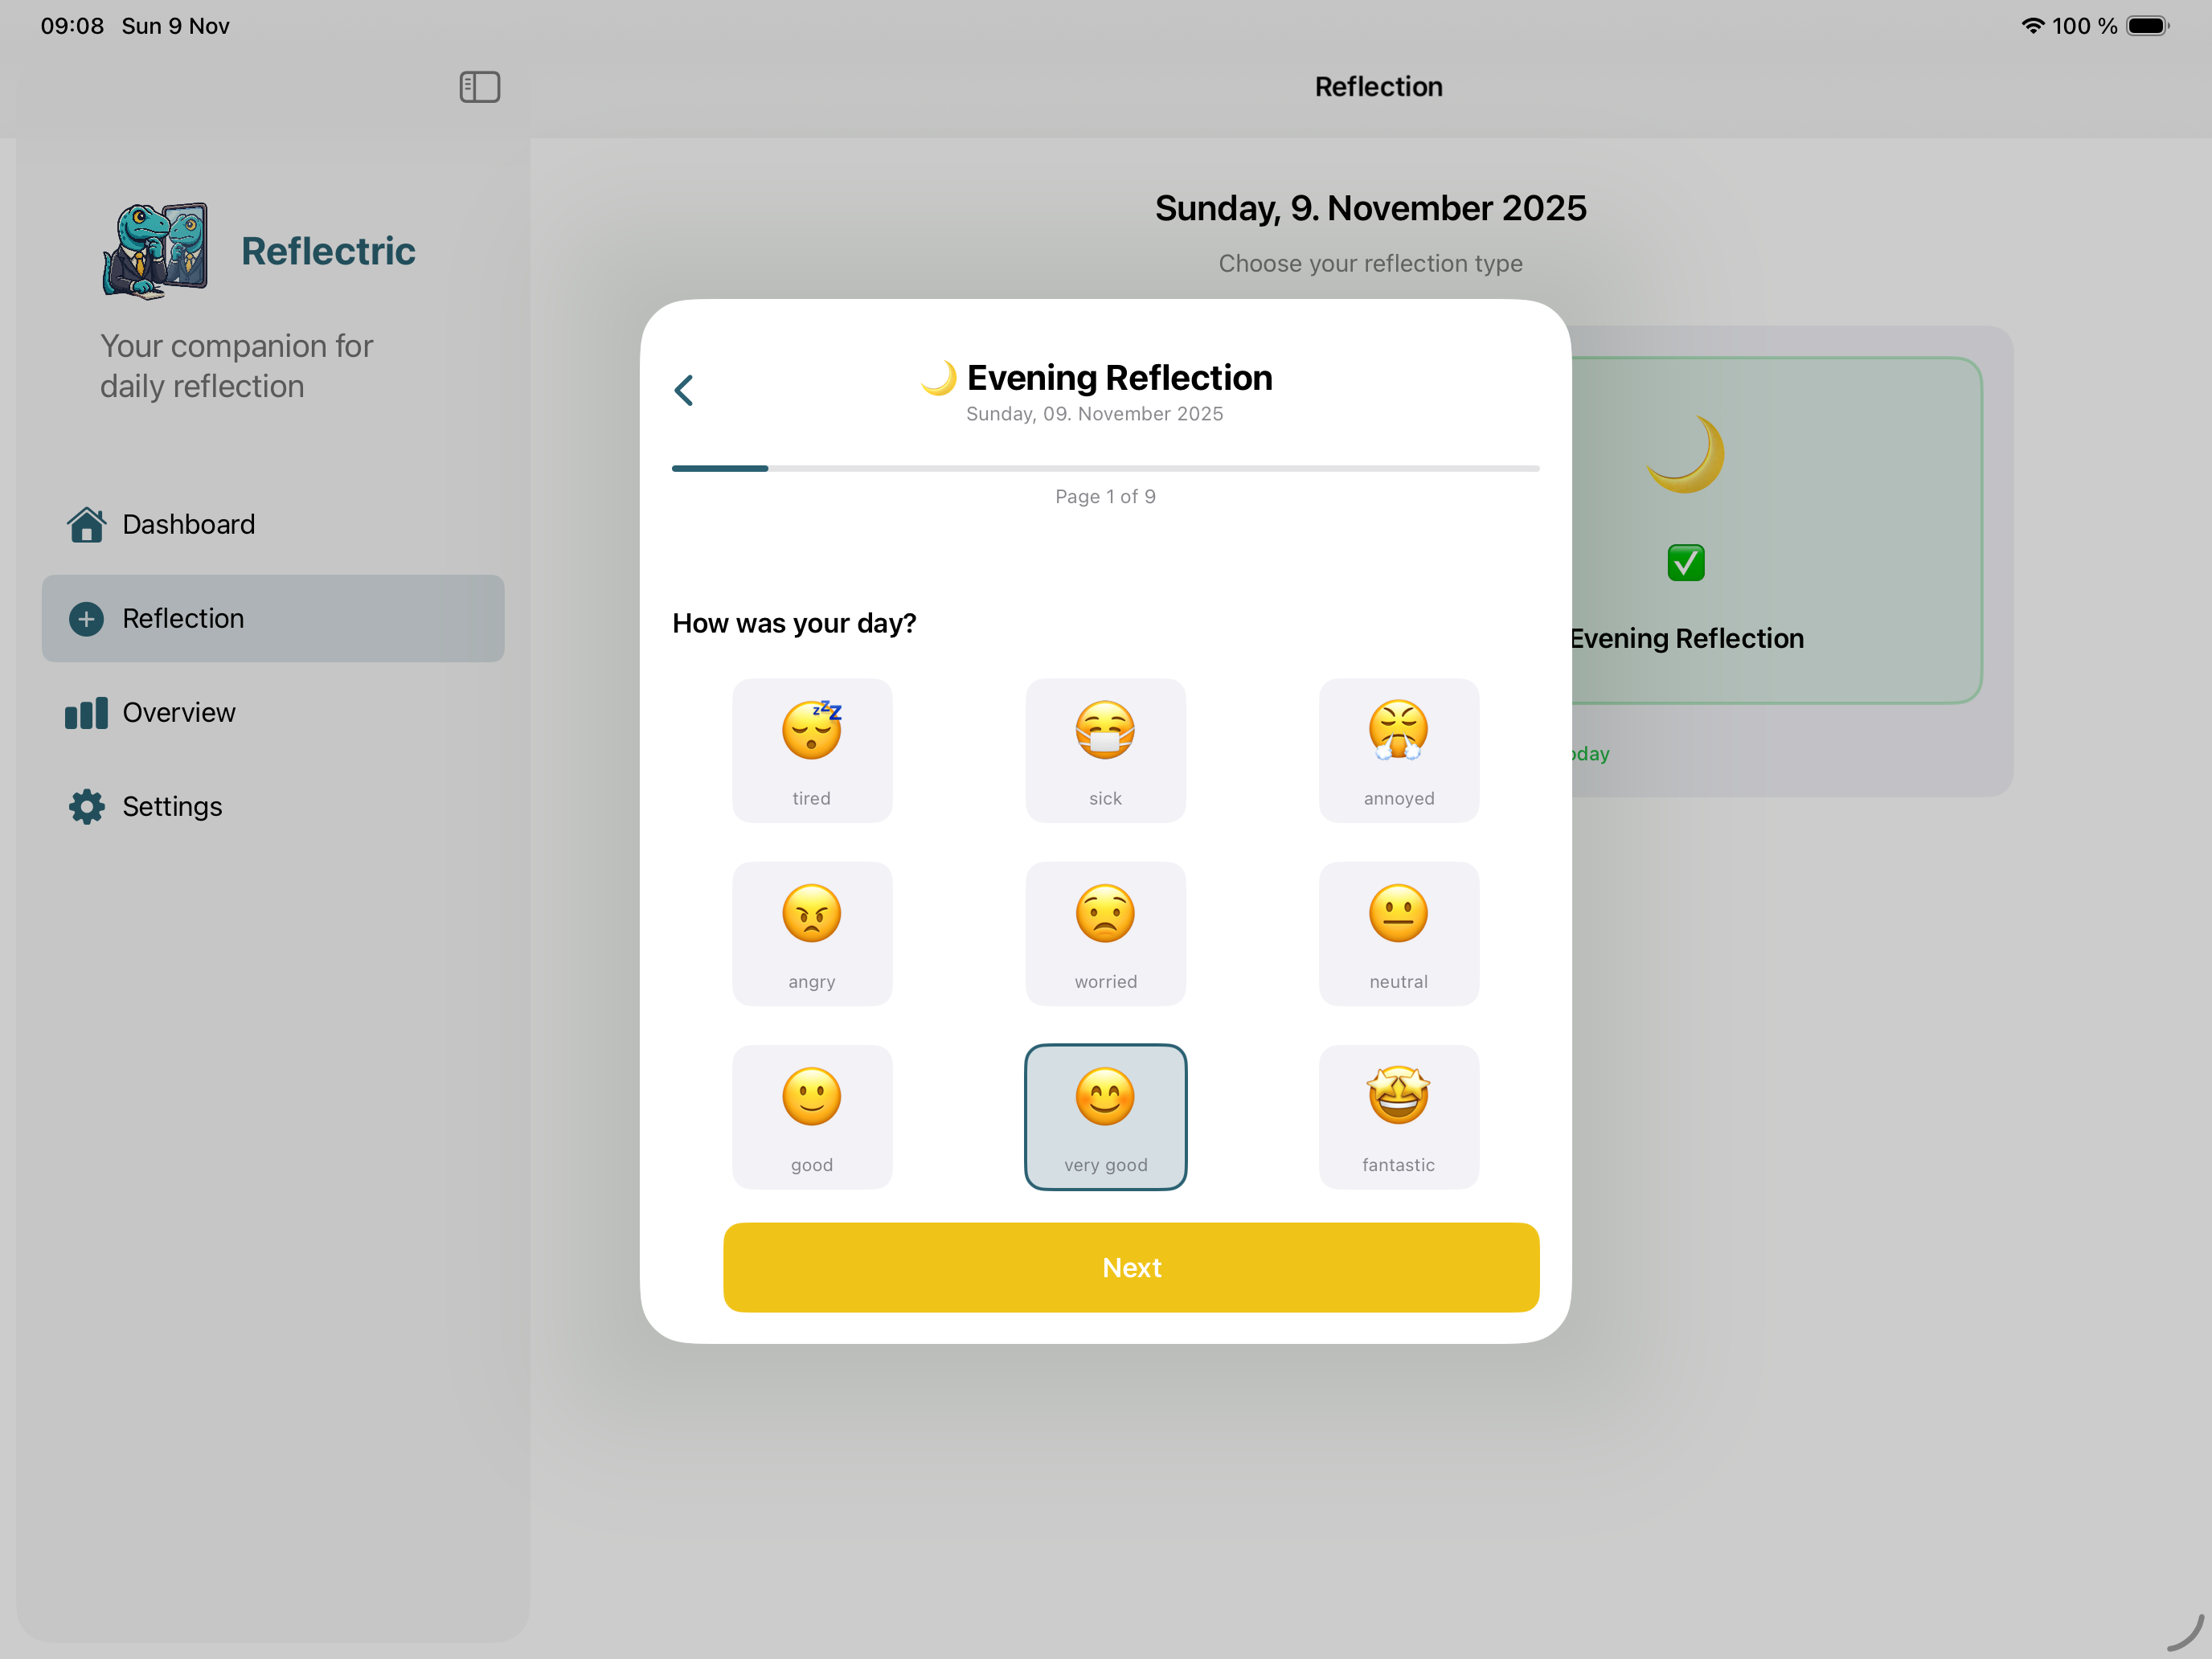Click the Evening Reflection dialog title

click(x=1119, y=378)
